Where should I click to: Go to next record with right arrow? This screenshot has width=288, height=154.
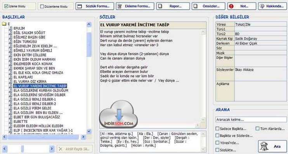pyautogui.click(x=52, y=149)
